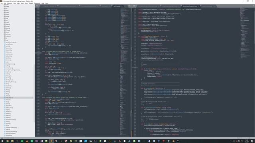Open linked_list.zig from the sidebar
The height and width of the screenshot is (143, 255).
click(10, 108)
